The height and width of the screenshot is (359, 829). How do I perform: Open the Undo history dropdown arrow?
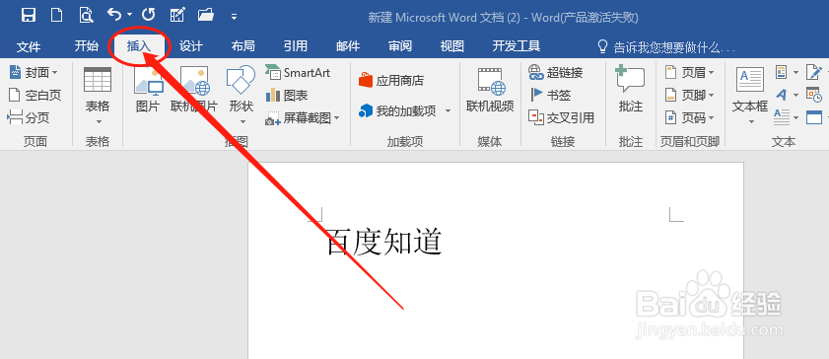tap(129, 16)
